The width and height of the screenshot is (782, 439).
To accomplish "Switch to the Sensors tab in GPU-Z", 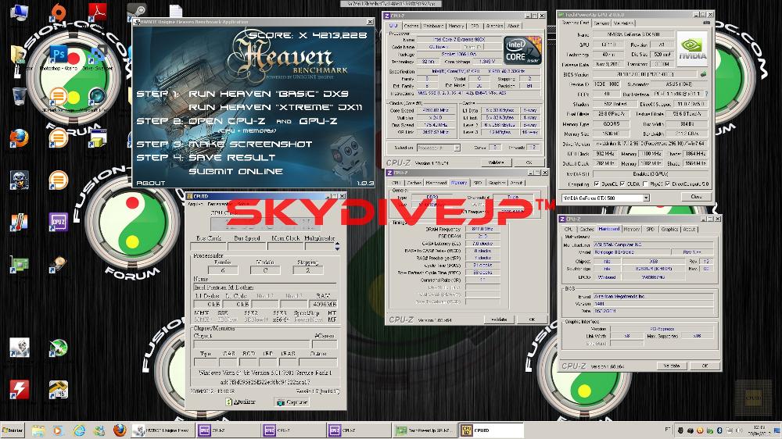I will click(x=601, y=23).
